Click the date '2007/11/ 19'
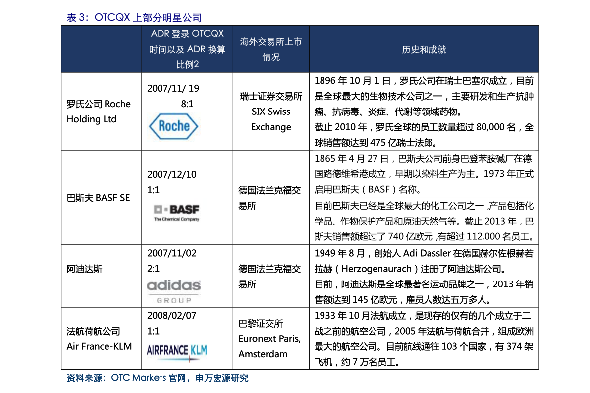 (173, 88)
